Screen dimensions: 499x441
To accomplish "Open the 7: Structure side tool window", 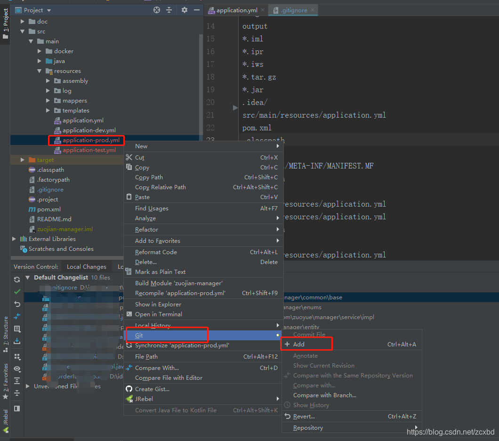I will [x=5, y=334].
